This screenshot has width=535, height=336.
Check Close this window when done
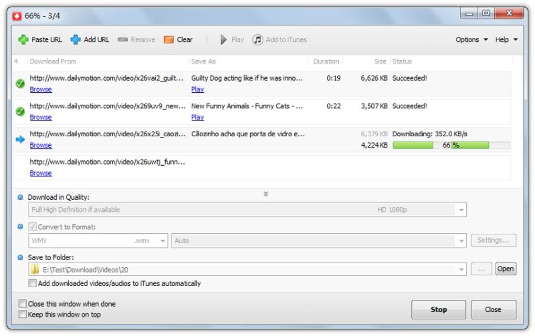(23, 304)
